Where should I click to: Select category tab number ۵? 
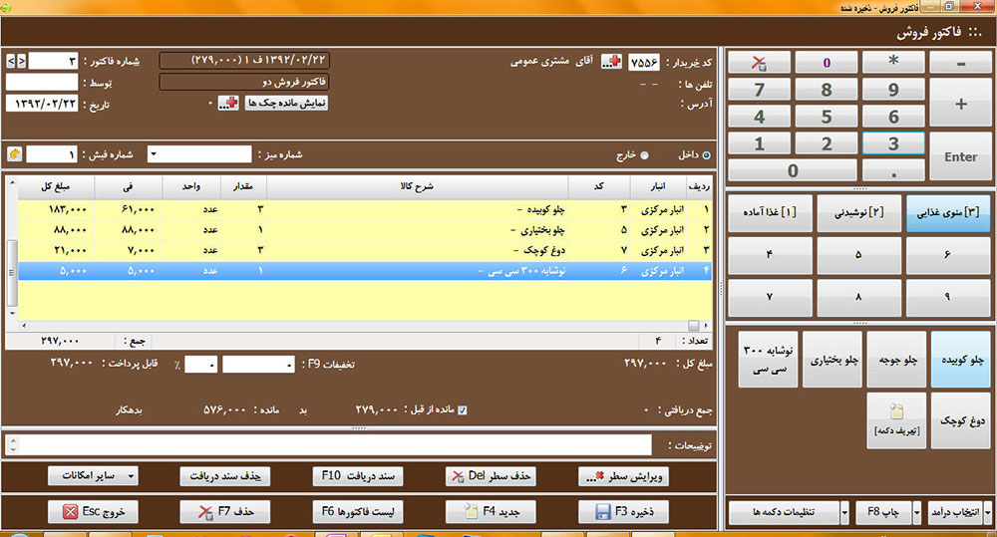[x=858, y=255]
